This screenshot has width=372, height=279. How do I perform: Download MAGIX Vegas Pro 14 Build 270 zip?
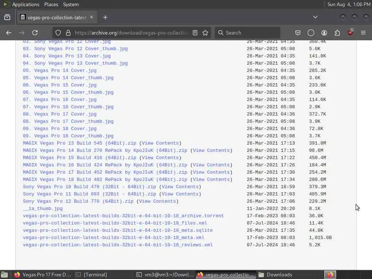point(105,150)
